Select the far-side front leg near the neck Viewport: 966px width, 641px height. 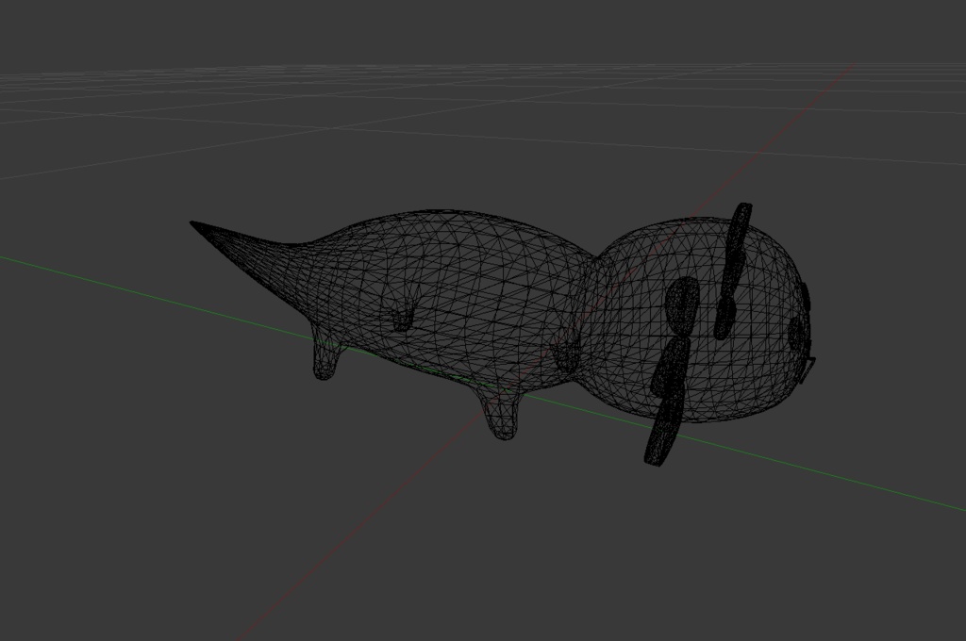(x=567, y=355)
